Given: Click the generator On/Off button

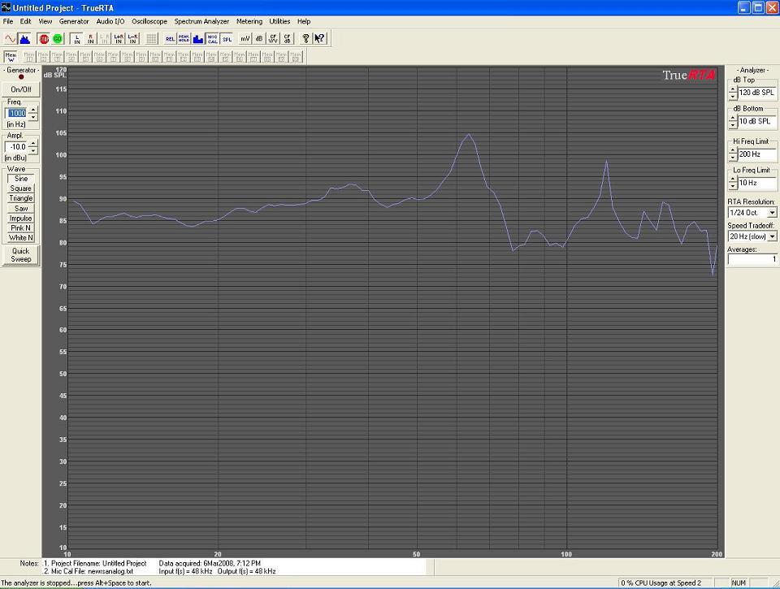Looking at the screenshot, I should (21, 89).
